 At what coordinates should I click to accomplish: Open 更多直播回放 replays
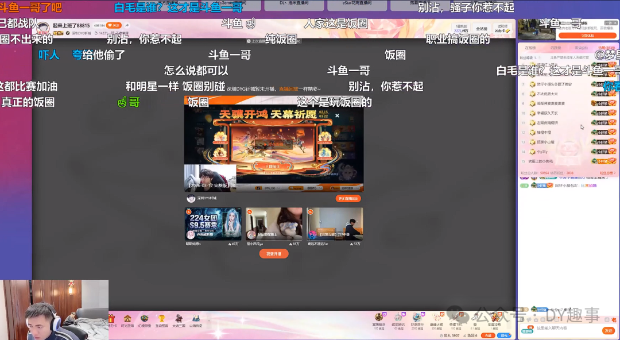348,199
